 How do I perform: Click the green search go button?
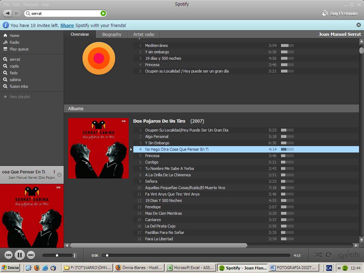[103, 14]
